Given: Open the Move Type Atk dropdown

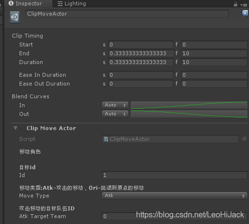Looking at the screenshot, I should [175, 196].
